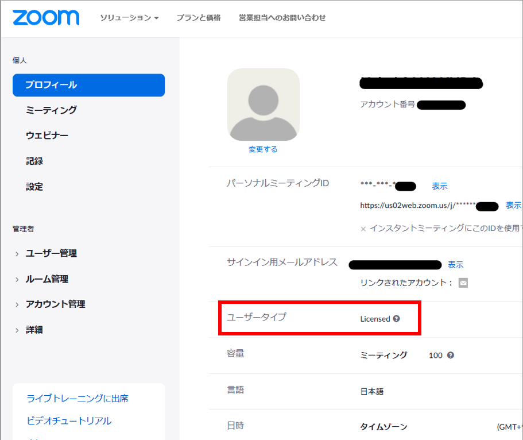Click the linked account email icon
The width and height of the screenshot is (523, 440).
464,283
